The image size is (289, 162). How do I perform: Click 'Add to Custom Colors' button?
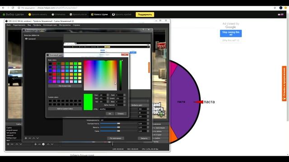[x=65, y=109]
